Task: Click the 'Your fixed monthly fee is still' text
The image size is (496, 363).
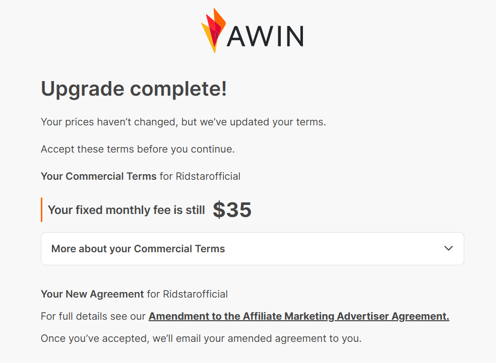Action: [126, 210]
